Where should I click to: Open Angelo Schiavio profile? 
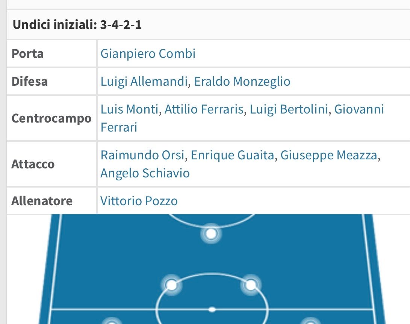(145, 173)
